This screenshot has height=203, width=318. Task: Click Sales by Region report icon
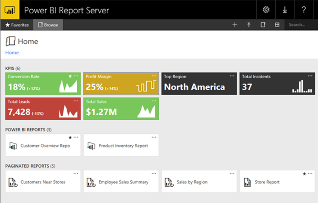click(x=169, y=182)
